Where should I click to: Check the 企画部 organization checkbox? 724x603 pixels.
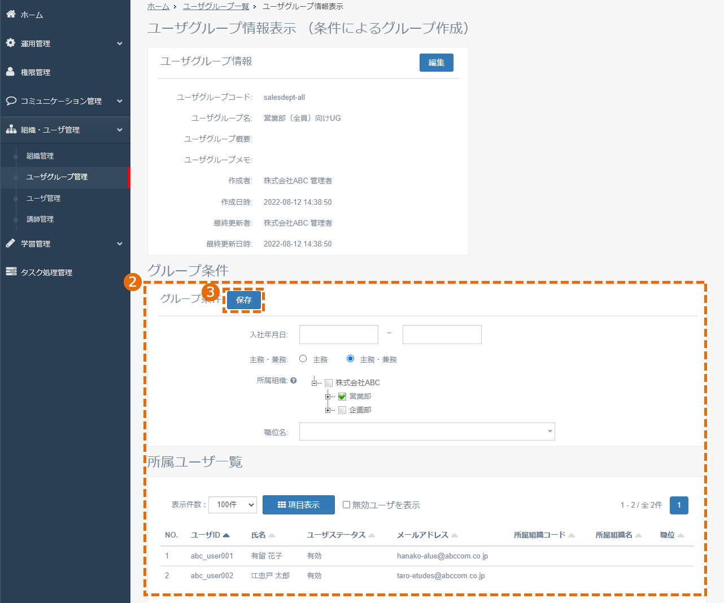(x=342, y=410)
